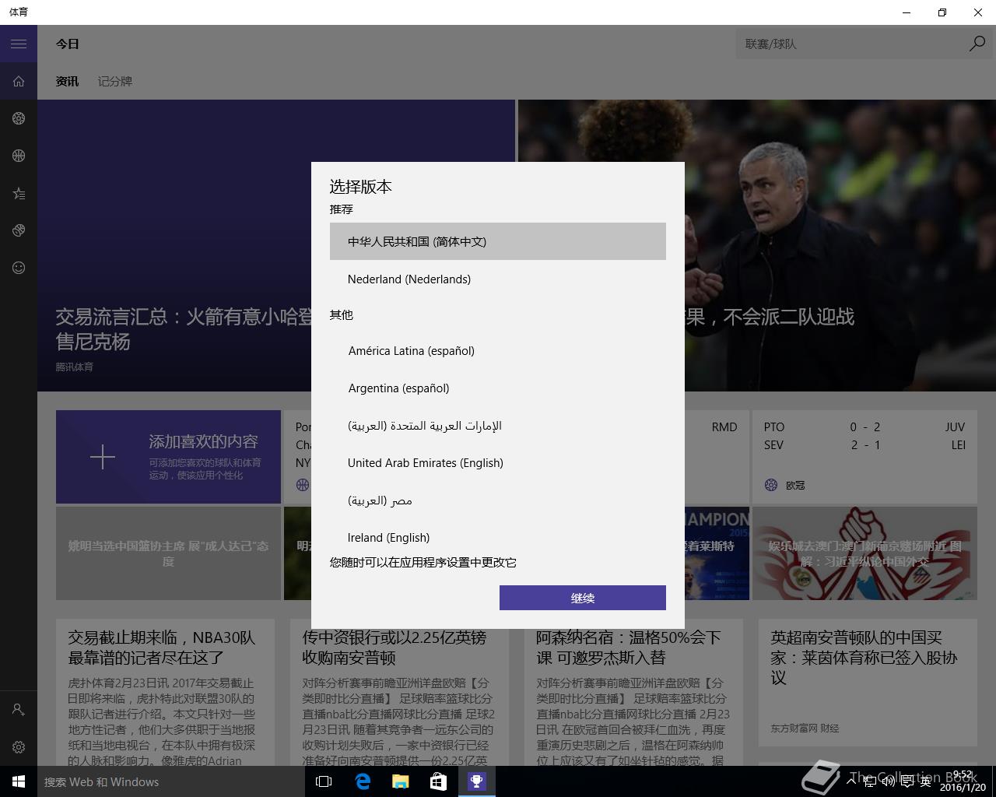Launch Microsoft Edge from the taskbar
This screenshot has width=996, height=797.
click(363, 781)
